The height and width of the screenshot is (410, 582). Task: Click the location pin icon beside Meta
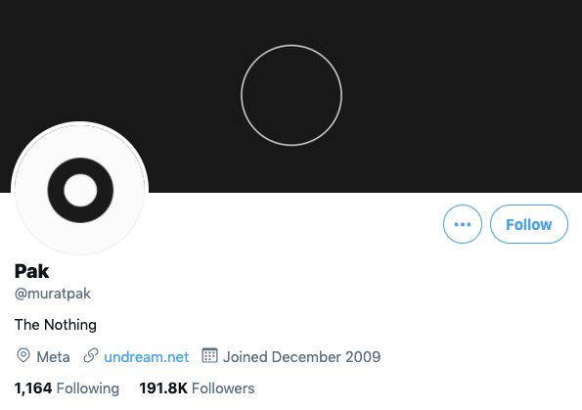click(23, 355)
